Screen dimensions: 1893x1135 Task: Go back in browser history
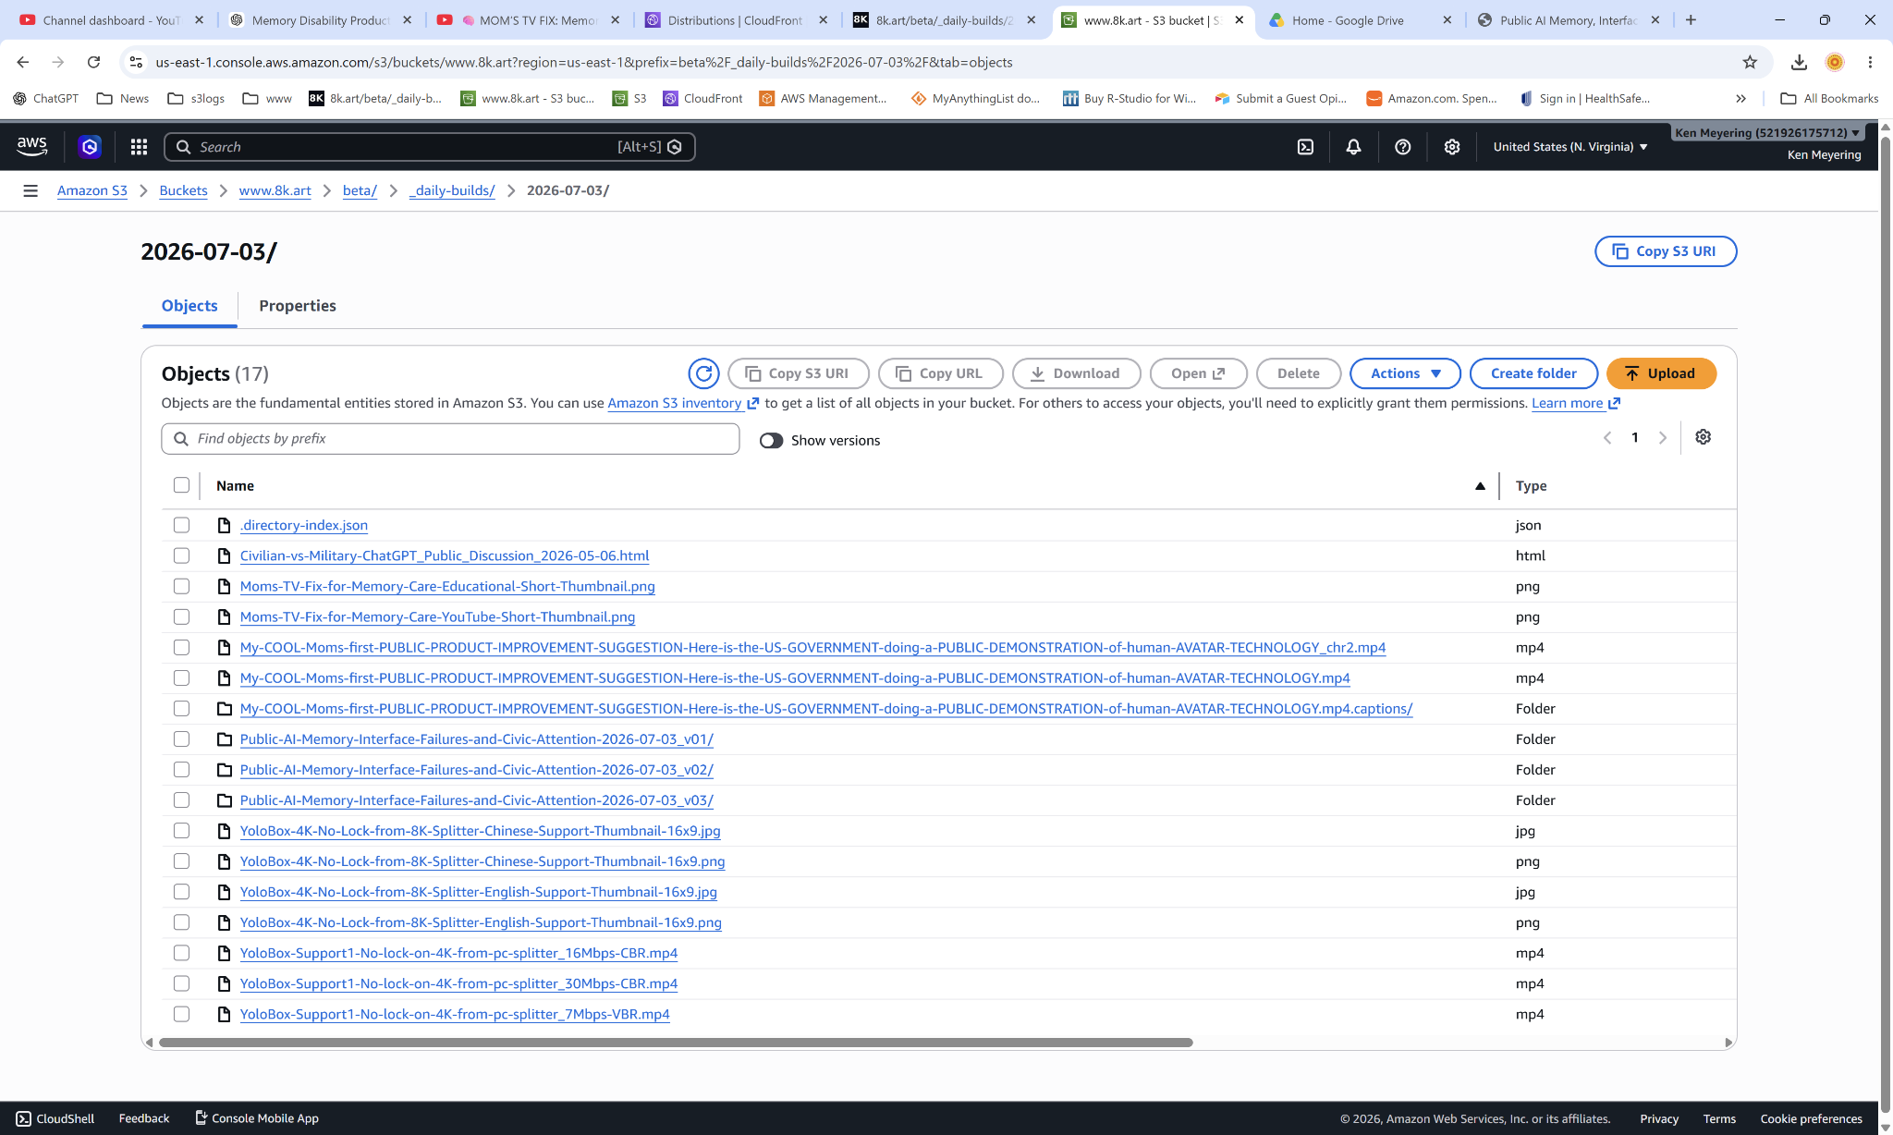click(x=23, y=62)
